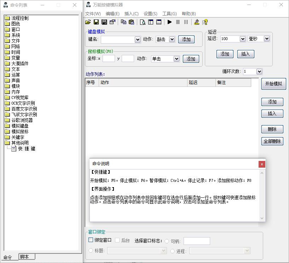Save the script with the save icon
289x263 pixels.
click(96, 22)
